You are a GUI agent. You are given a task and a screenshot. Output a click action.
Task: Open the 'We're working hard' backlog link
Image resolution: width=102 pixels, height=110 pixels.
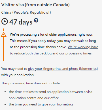54,50
